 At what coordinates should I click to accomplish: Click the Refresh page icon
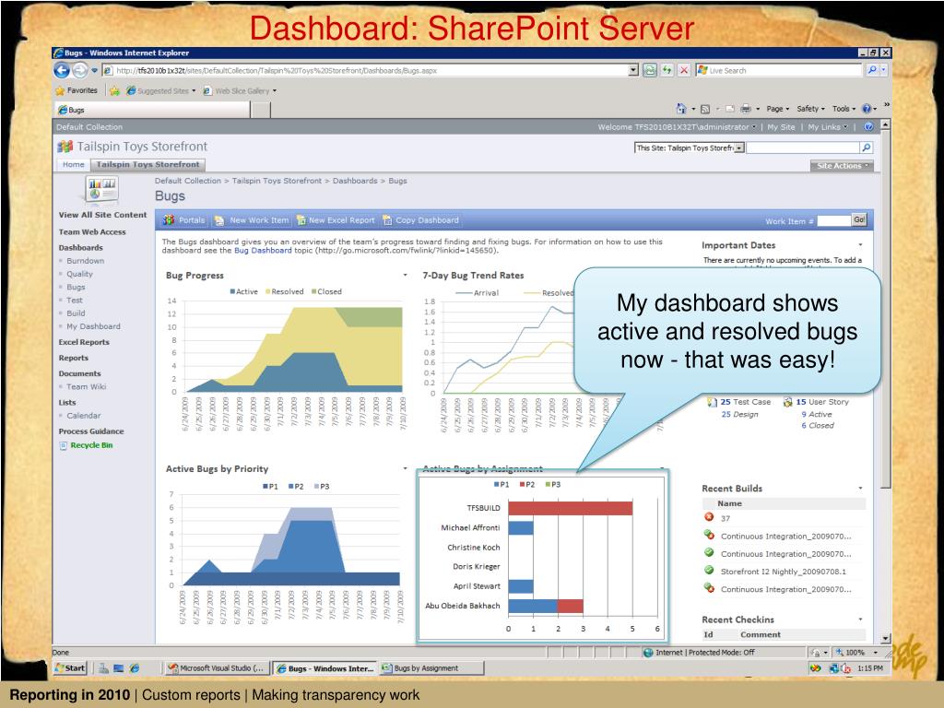pyautogui.click(x=667, y=70)
